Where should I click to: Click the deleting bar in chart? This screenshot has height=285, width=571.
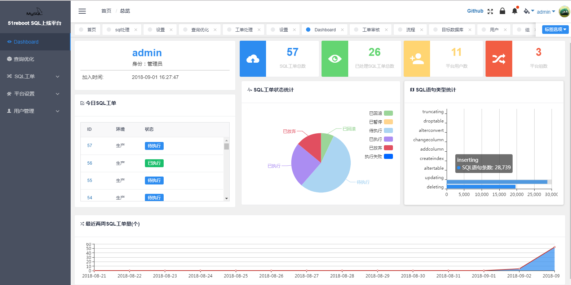[x=481, y=187]
